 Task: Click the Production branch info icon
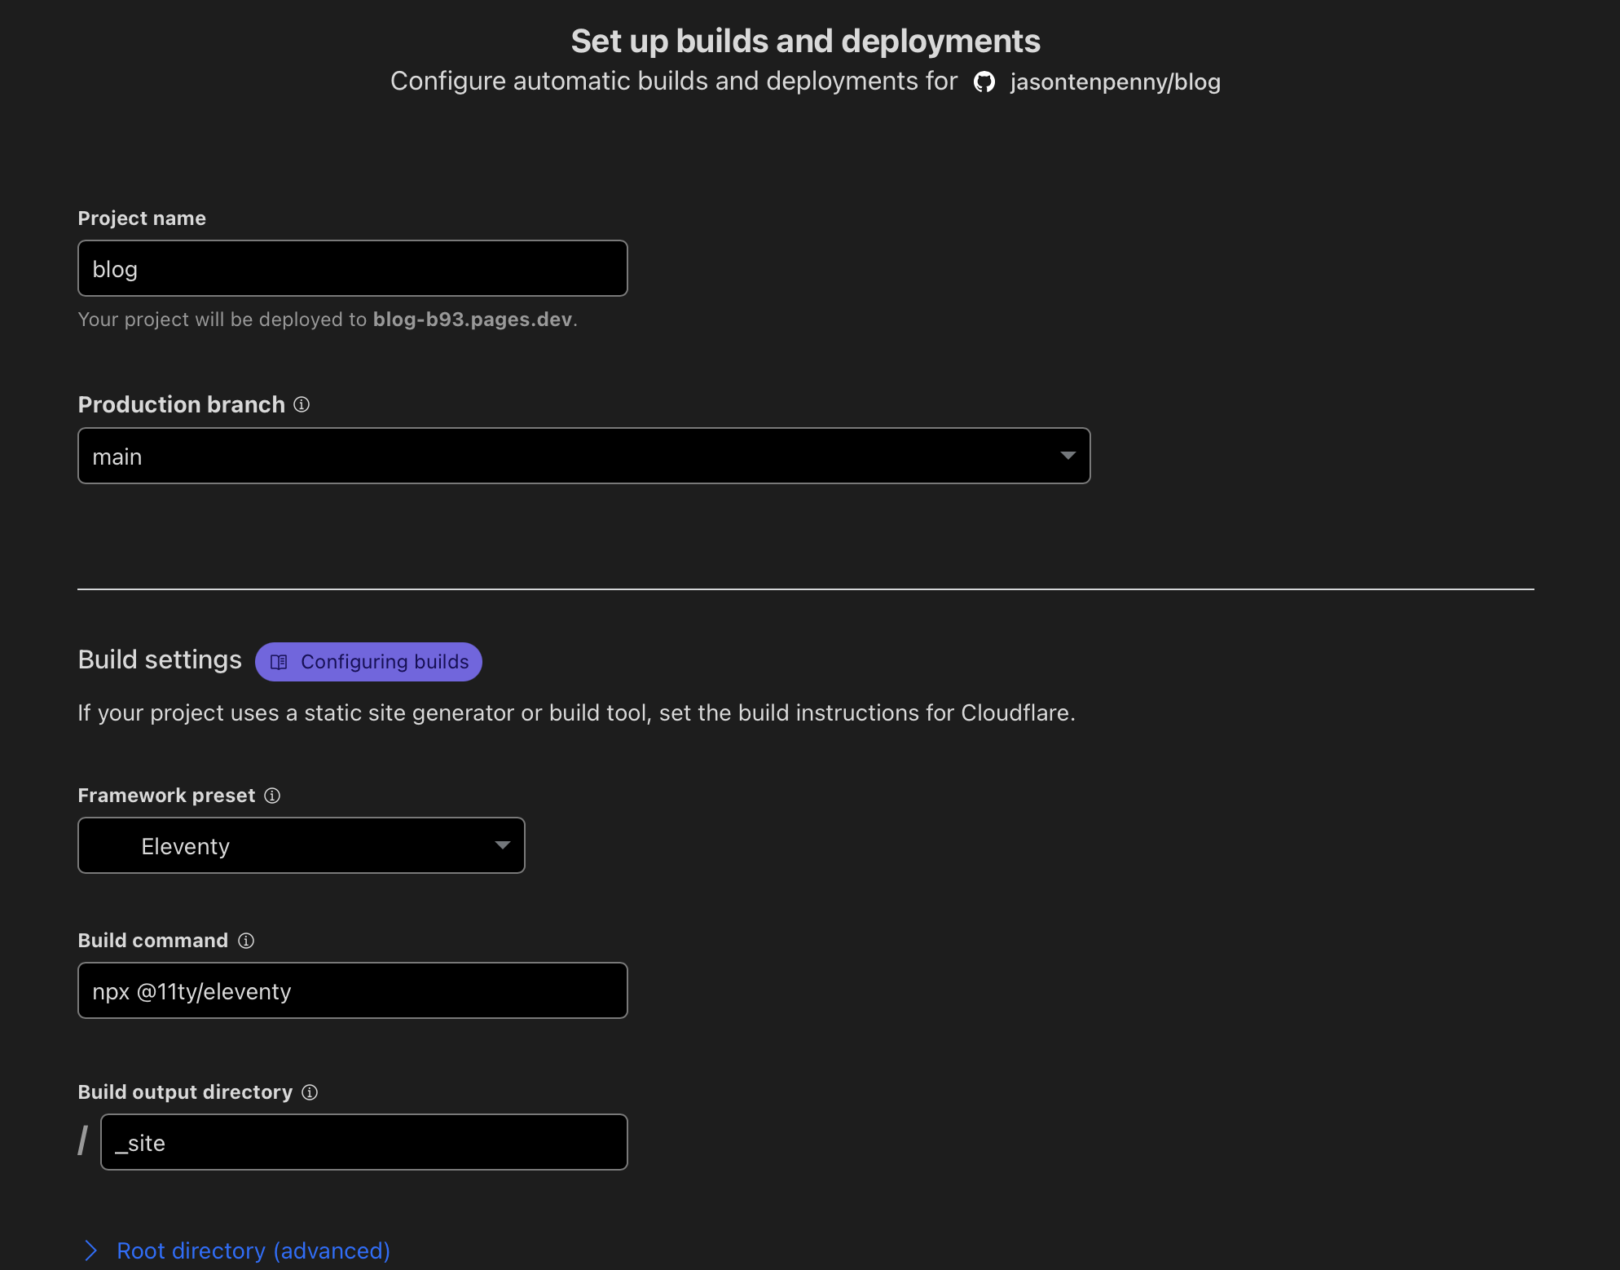pyautogui.click(x=302, y=404)
